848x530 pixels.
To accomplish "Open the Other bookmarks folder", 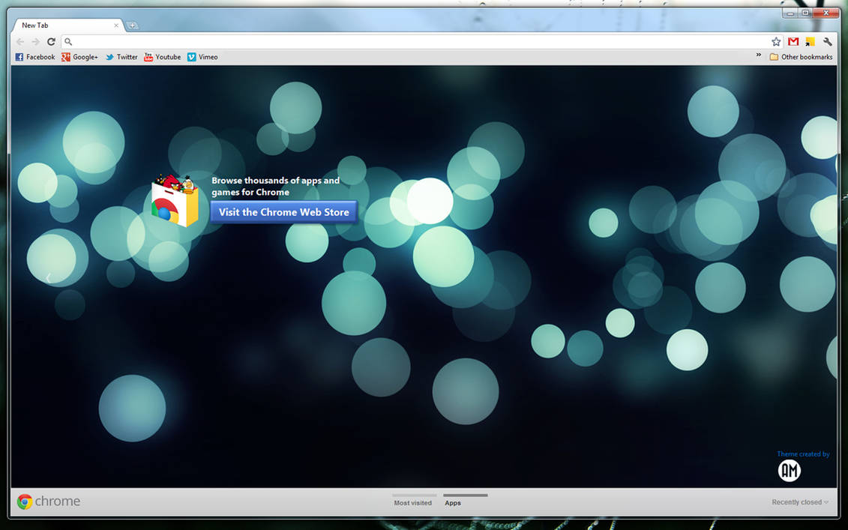I will pos(801,57).
